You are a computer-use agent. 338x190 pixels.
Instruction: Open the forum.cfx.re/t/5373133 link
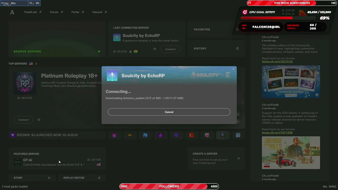point(277,61)
